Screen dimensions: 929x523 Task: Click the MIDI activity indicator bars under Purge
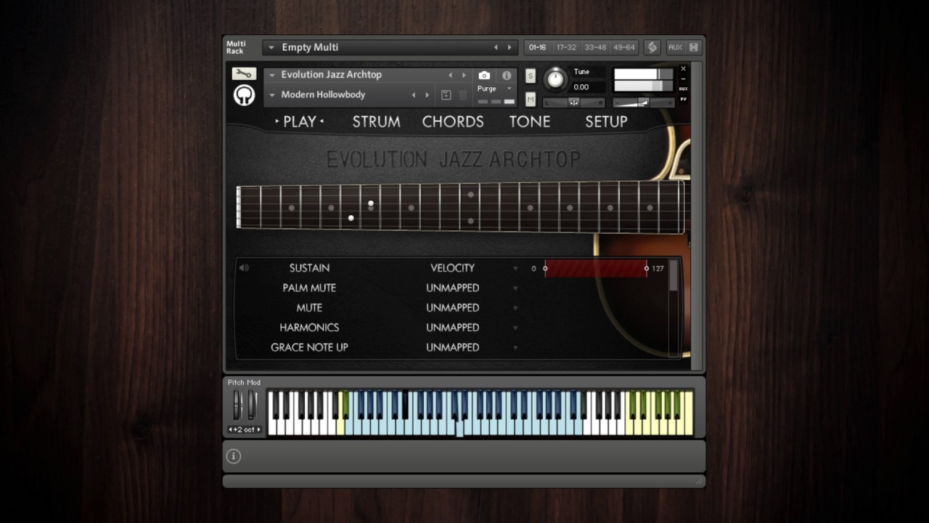[x=496, y=102]
